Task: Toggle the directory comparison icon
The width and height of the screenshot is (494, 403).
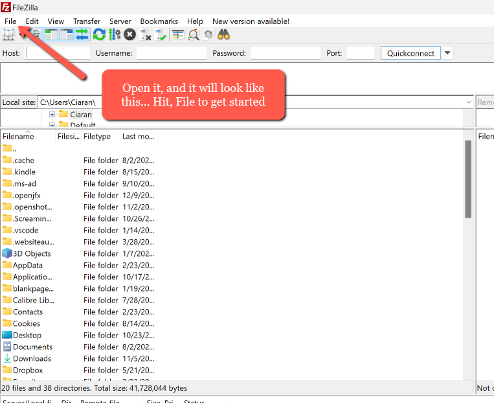Action: click(x=193, y=34)
